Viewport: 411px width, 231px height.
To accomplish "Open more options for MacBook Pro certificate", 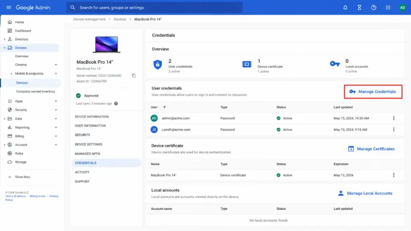I will [393, 175].
